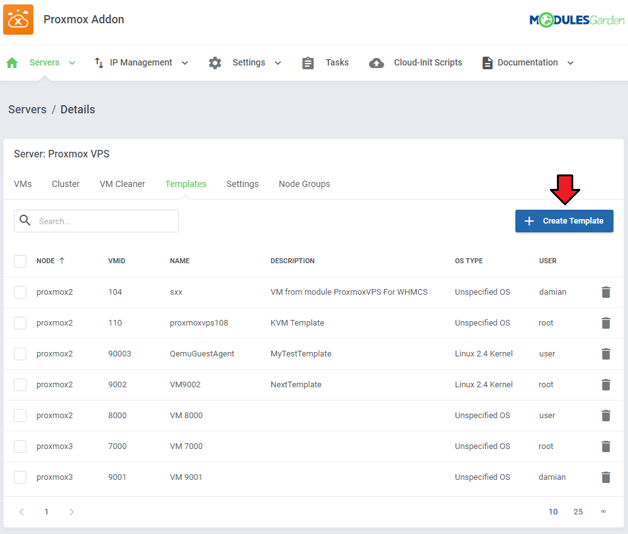Viewport: 628px width, 534px height.
Task: Check the box for VMID 7000 row
Action: [20, 446]
